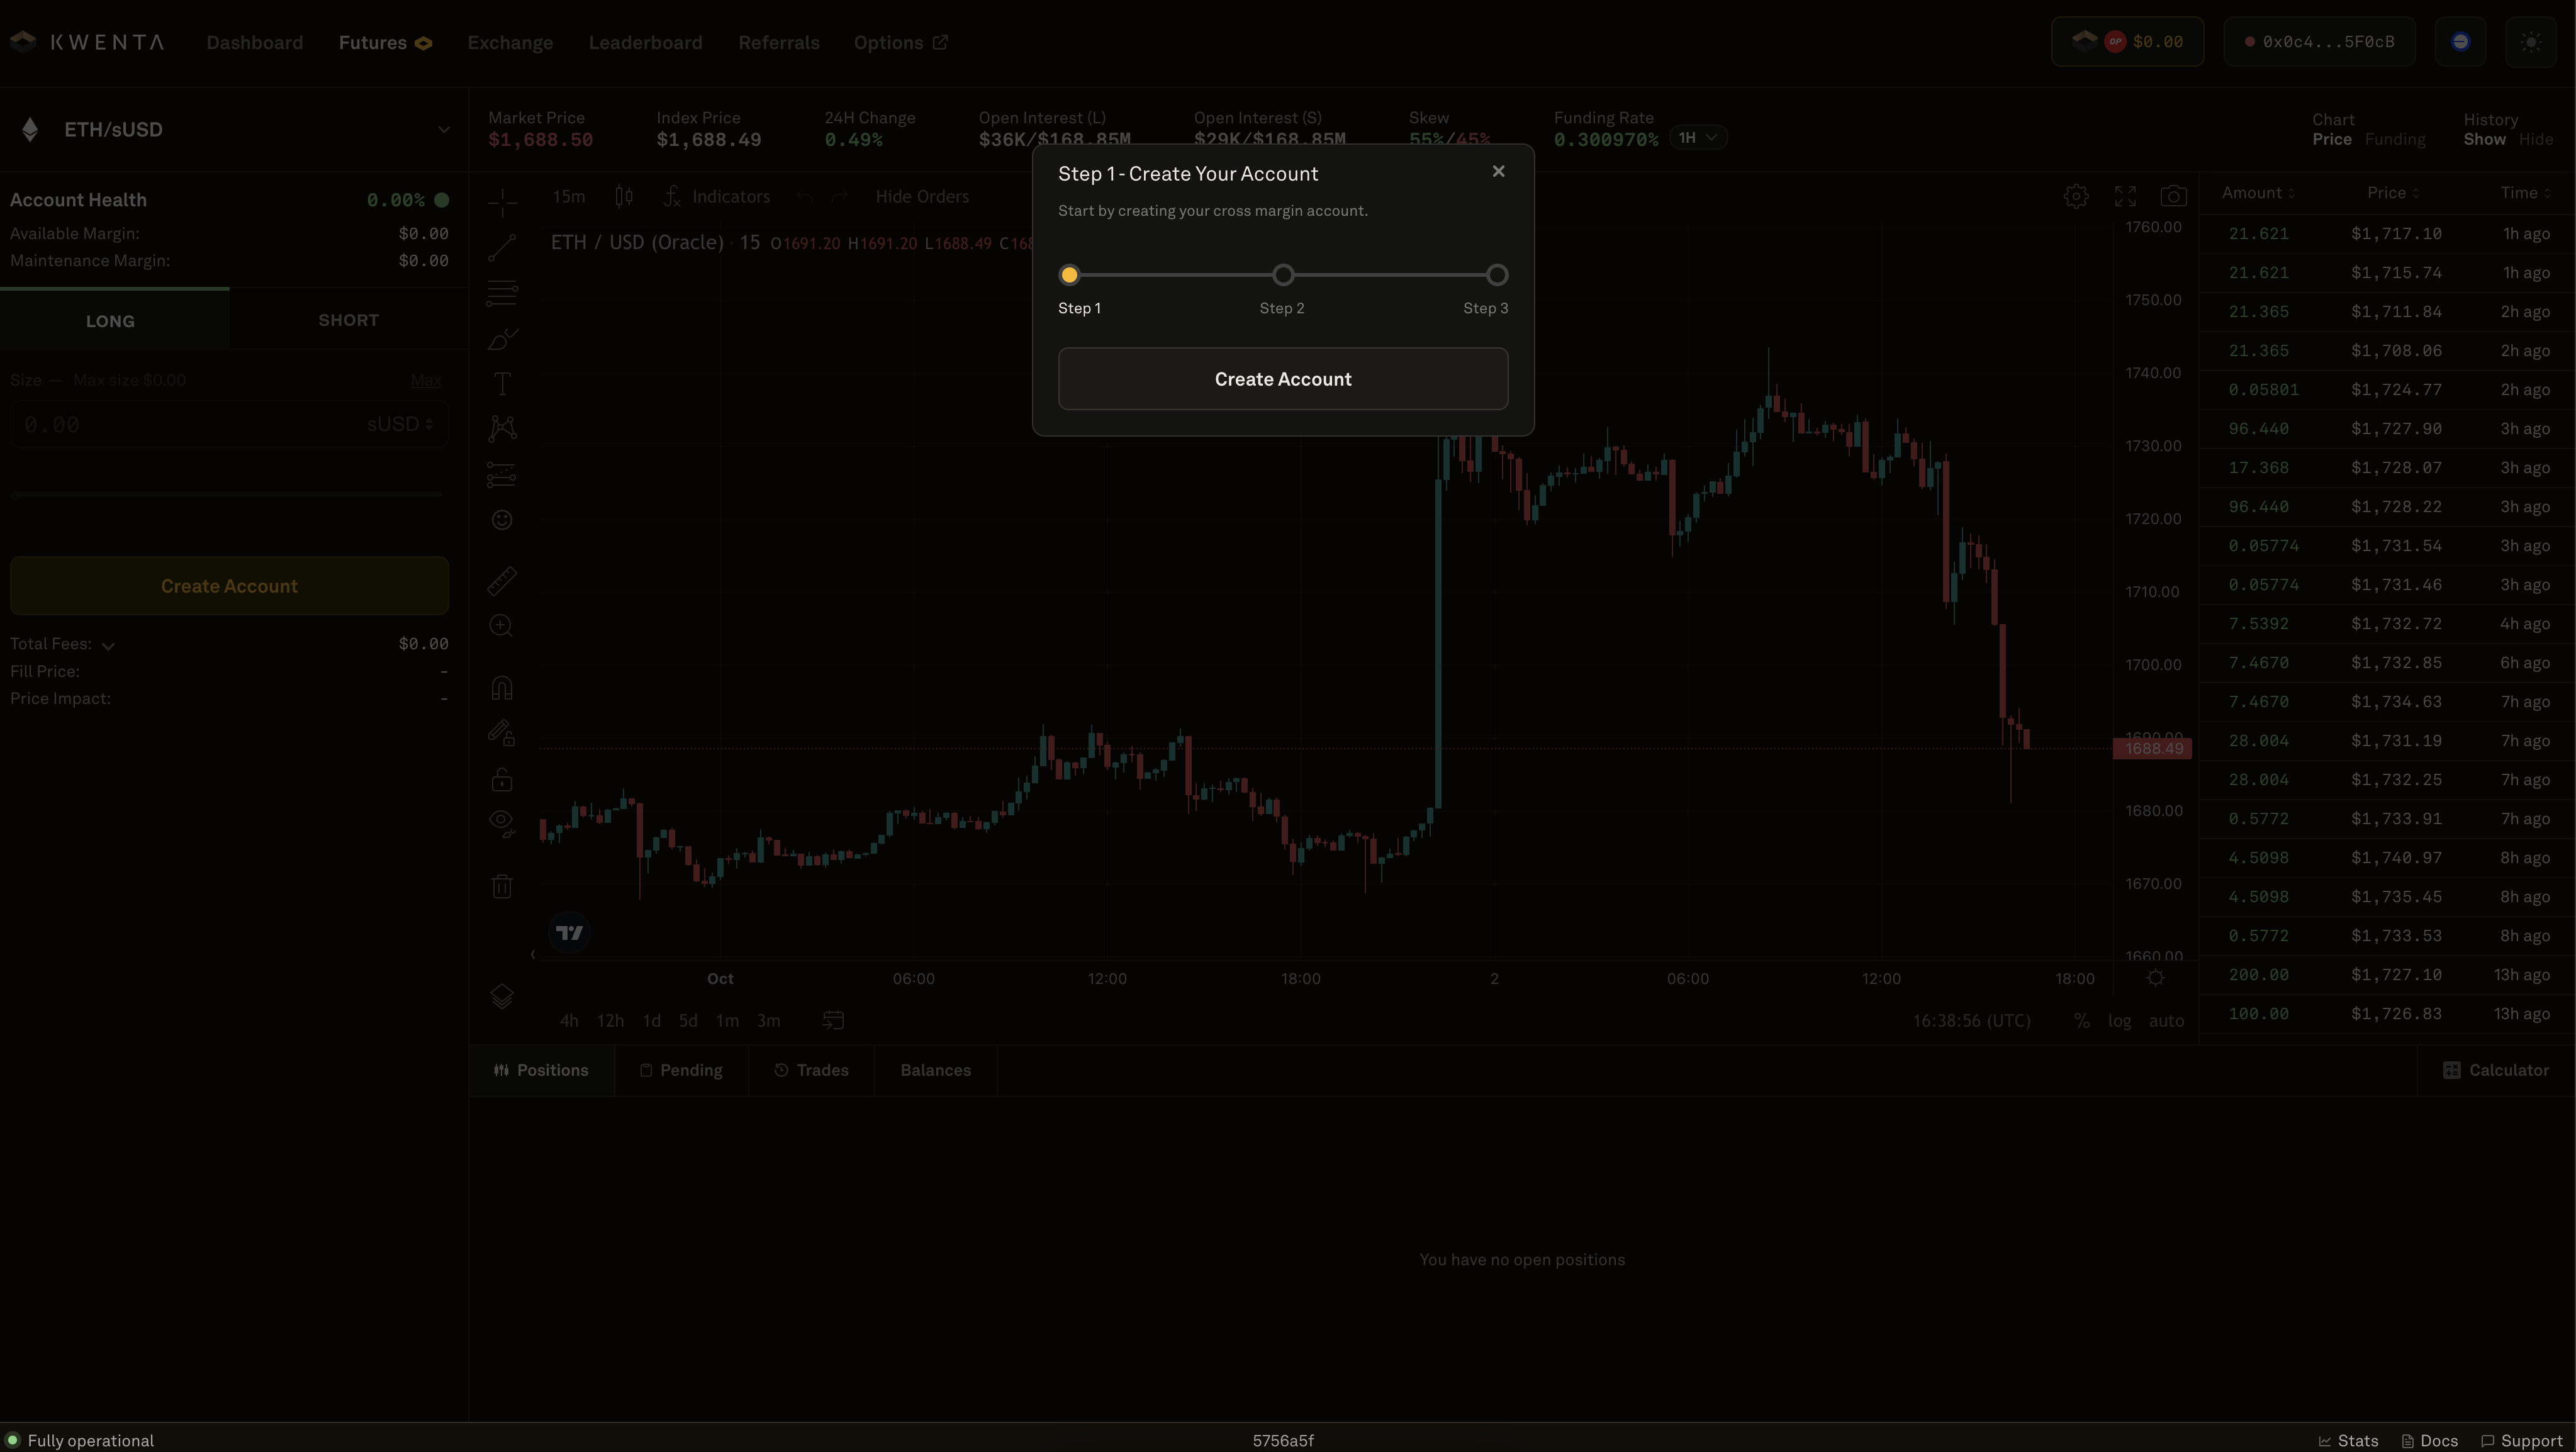Close the Step 1 account dialog
Image resolution: width=2576 pixels, height=1452 pixels.
[1498, 172]
